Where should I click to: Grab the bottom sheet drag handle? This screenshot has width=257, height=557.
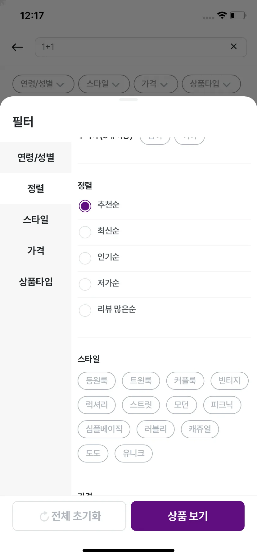pos(128,100)
